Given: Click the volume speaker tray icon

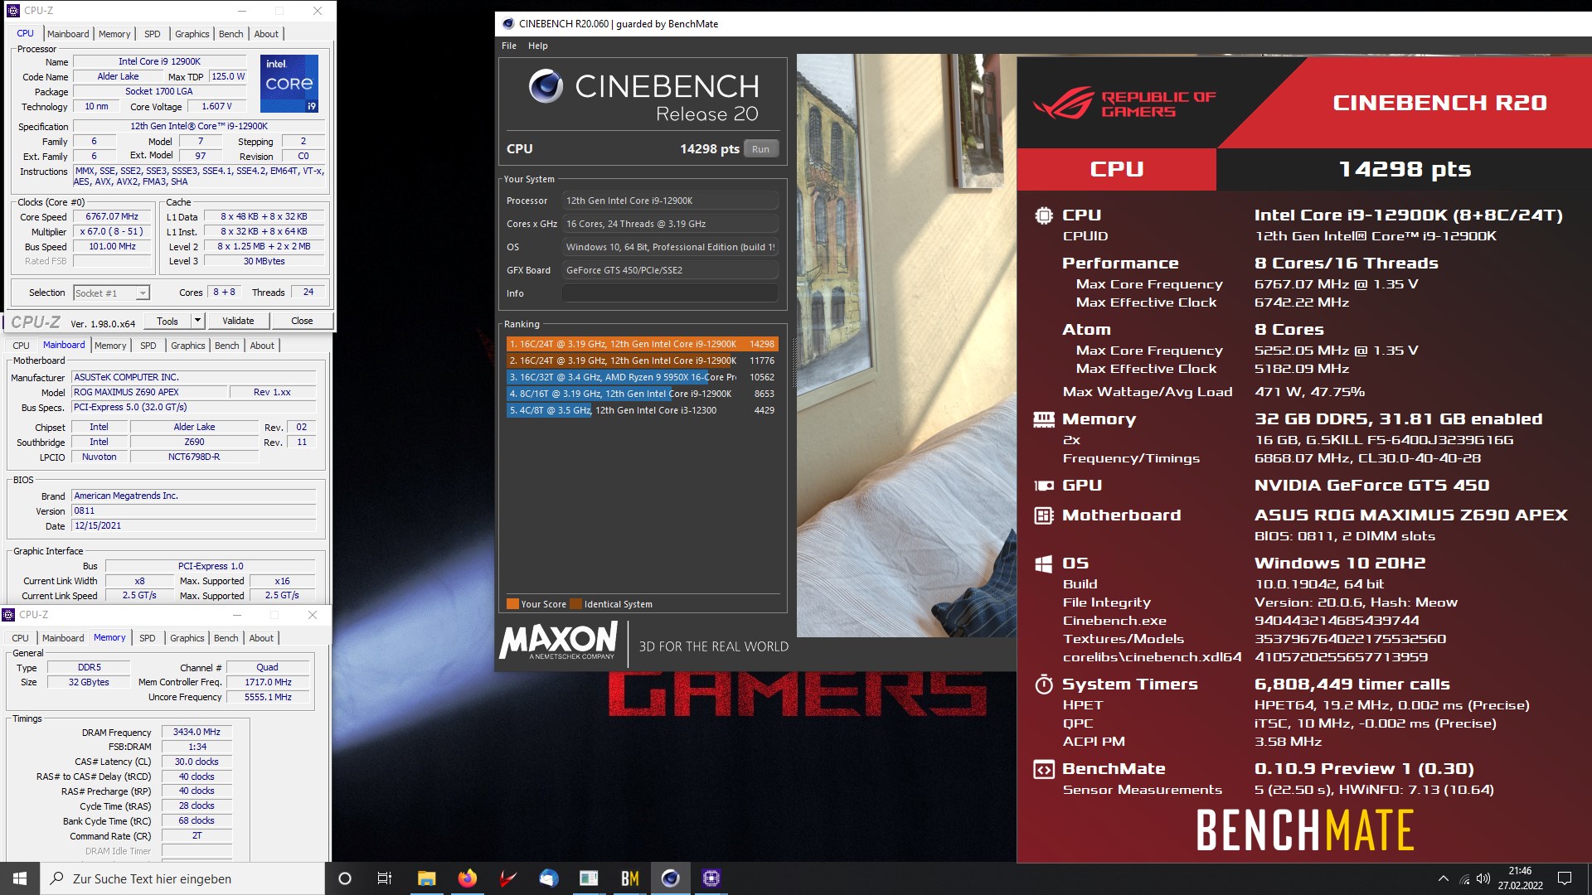Looking at the screenshot, I should [x=1483, y=878].
